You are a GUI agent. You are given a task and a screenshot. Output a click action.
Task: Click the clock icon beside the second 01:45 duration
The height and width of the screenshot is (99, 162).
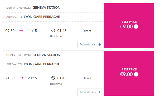[x=53, y=78]
